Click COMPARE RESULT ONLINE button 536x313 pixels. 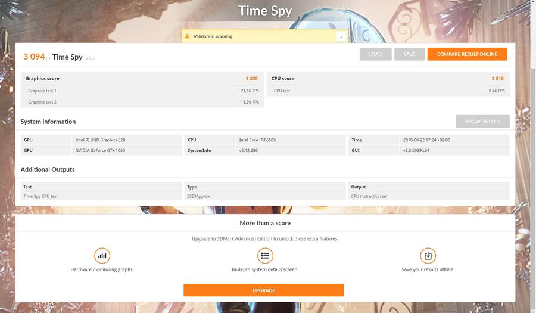[467, 54]
